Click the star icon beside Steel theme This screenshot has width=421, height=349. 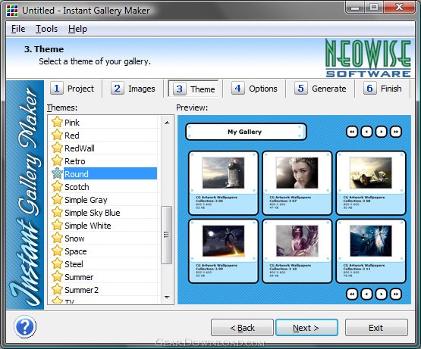[x=57, y=263]
